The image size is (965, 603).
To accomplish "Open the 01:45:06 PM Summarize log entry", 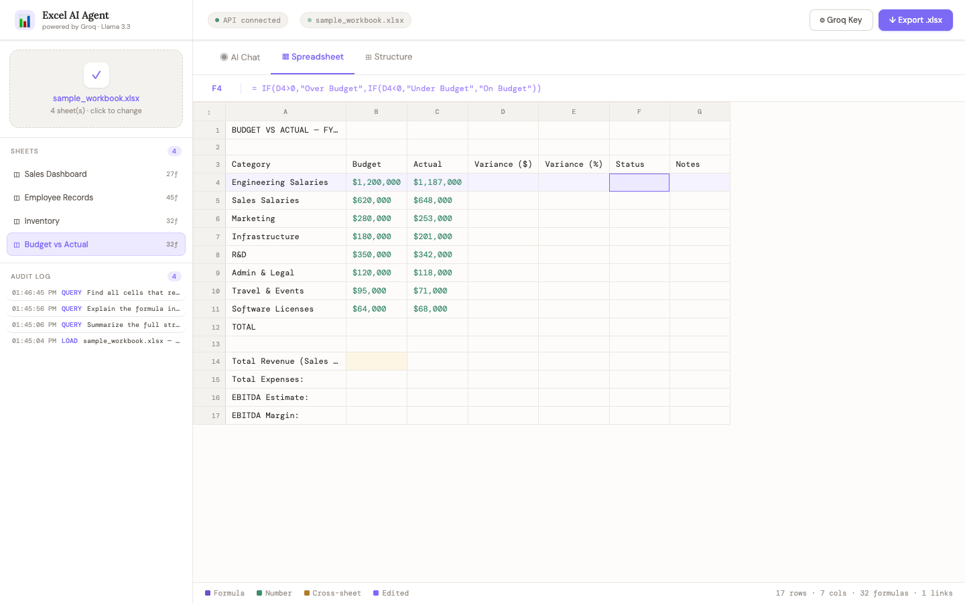I will (96, 325).
